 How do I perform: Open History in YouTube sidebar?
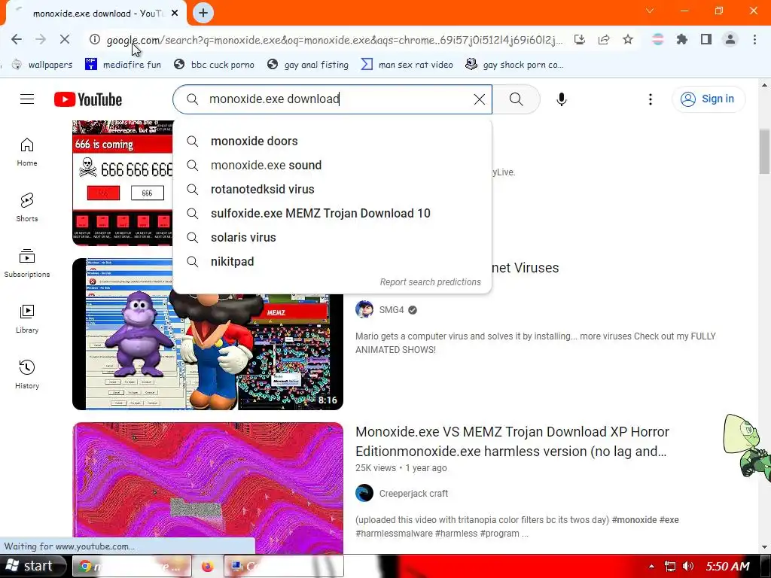click(x=27, y=375)
